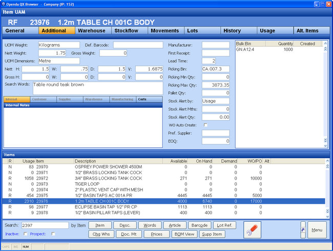Viewport: 333px width, 251px height.
Task: Switch to the Warehouse tab
Action: point(93,31)
